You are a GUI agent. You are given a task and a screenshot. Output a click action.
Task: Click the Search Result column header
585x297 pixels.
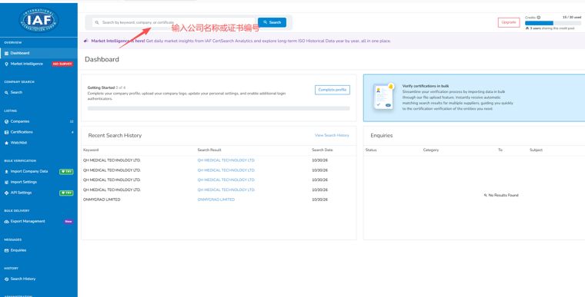209,150
